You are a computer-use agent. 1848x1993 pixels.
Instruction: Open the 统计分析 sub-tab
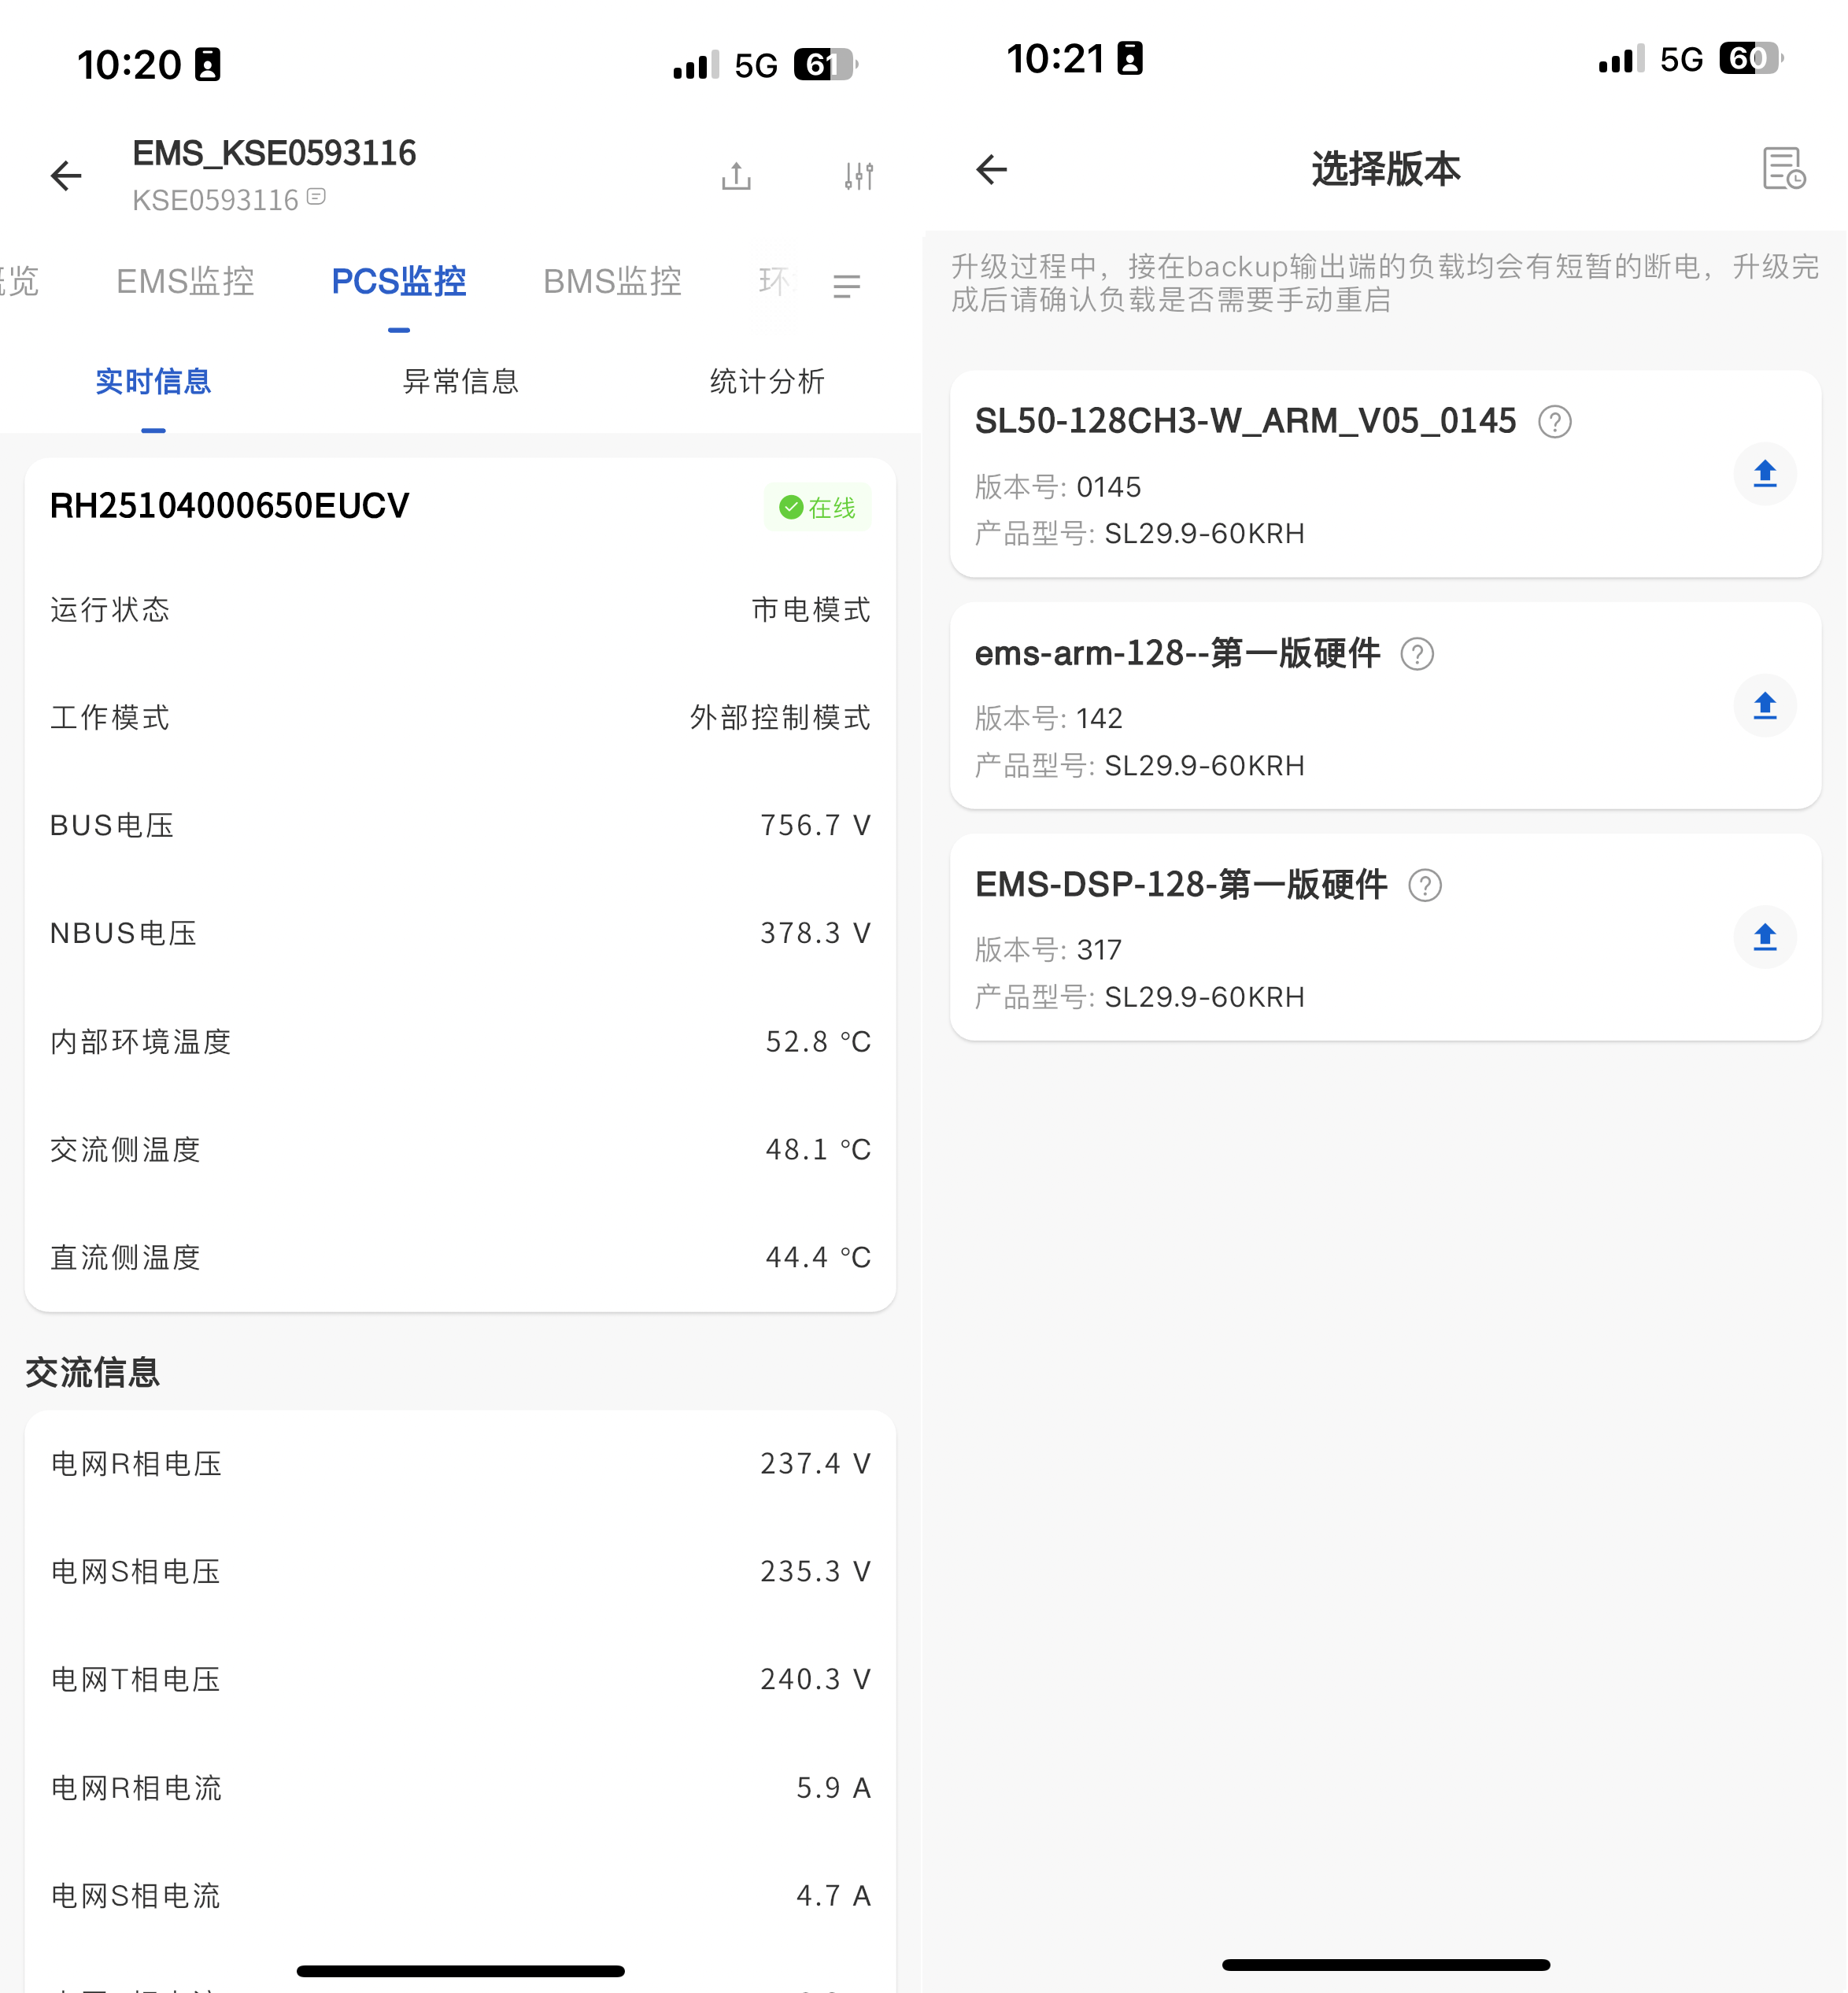point(767,381)
